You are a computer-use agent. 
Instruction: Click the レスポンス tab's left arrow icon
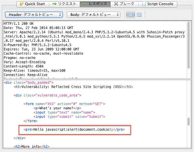pos(85,4)
